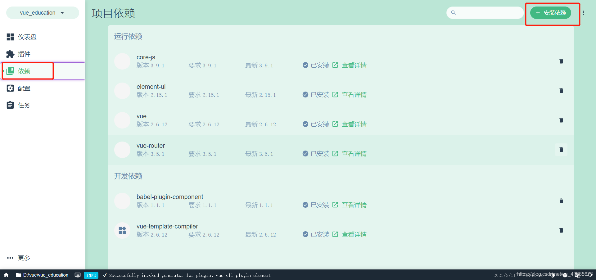Screen dimensions: 596x280
Task: Click the successfully invoked generator log message
Action: coord(190,275)
